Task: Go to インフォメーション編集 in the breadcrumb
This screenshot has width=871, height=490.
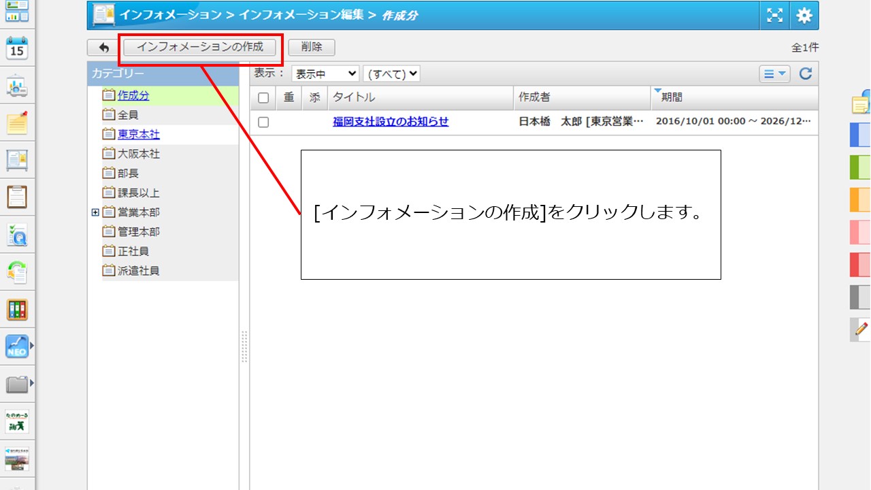Action: click(301, 15)
